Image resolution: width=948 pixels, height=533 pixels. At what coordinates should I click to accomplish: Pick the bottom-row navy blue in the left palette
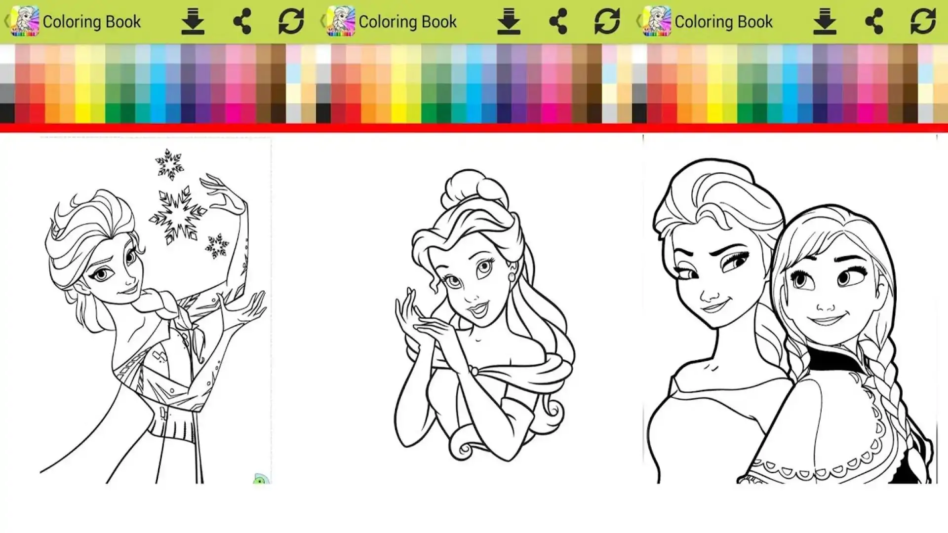tap(188, 113)
